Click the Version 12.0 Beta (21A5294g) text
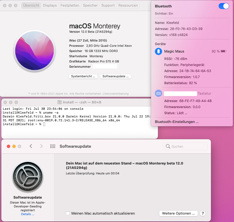 (x=91, y=32)
